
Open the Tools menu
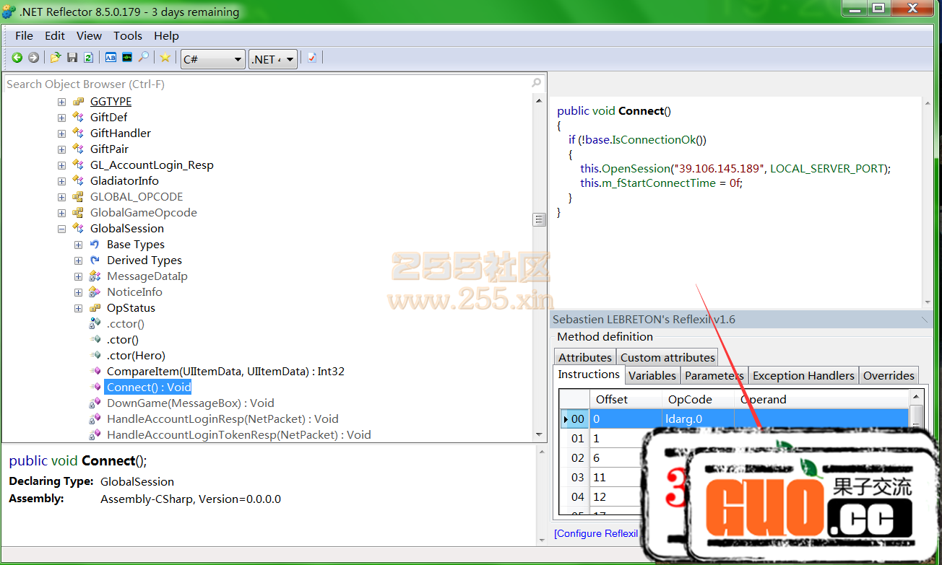point(128,35)
